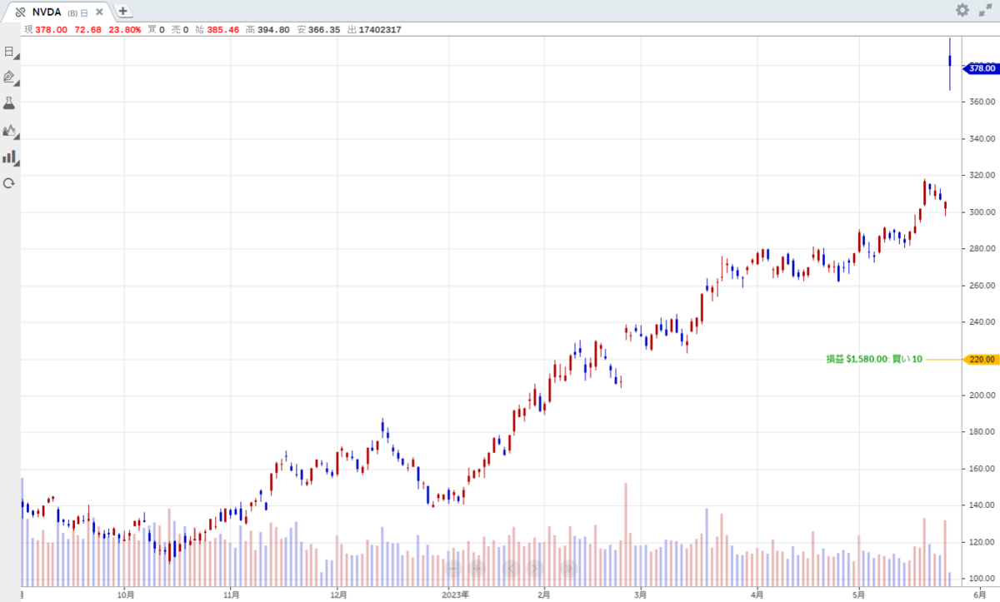Click the open price 385.46
Viewport: 1000px width, 602px height.
(x=223, y=30)
